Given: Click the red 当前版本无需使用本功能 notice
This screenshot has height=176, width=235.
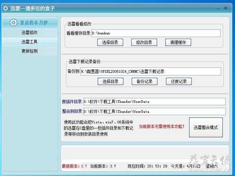Looking at the screenshot, I should (162, 126).
